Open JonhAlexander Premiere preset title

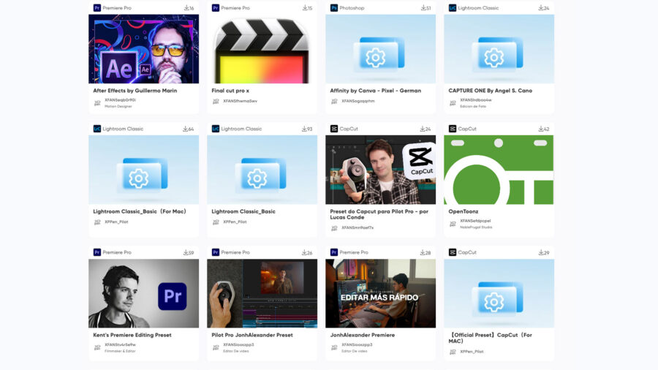[x=363, y=335]
